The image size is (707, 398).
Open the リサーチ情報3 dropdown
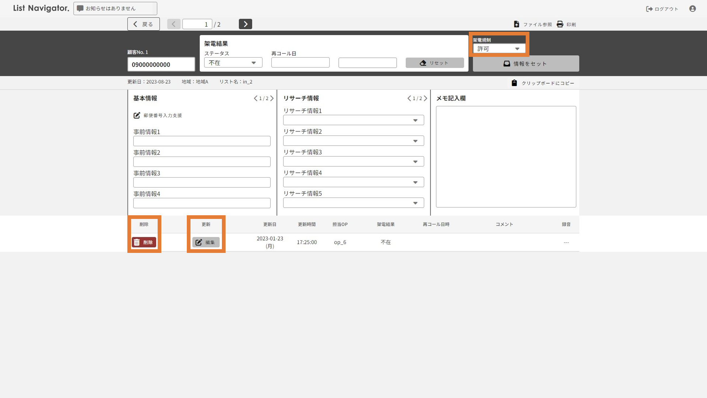[x=353, y=162]
